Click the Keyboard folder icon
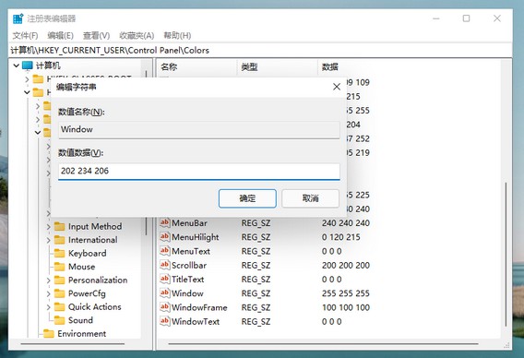 [x=59, y=254]
